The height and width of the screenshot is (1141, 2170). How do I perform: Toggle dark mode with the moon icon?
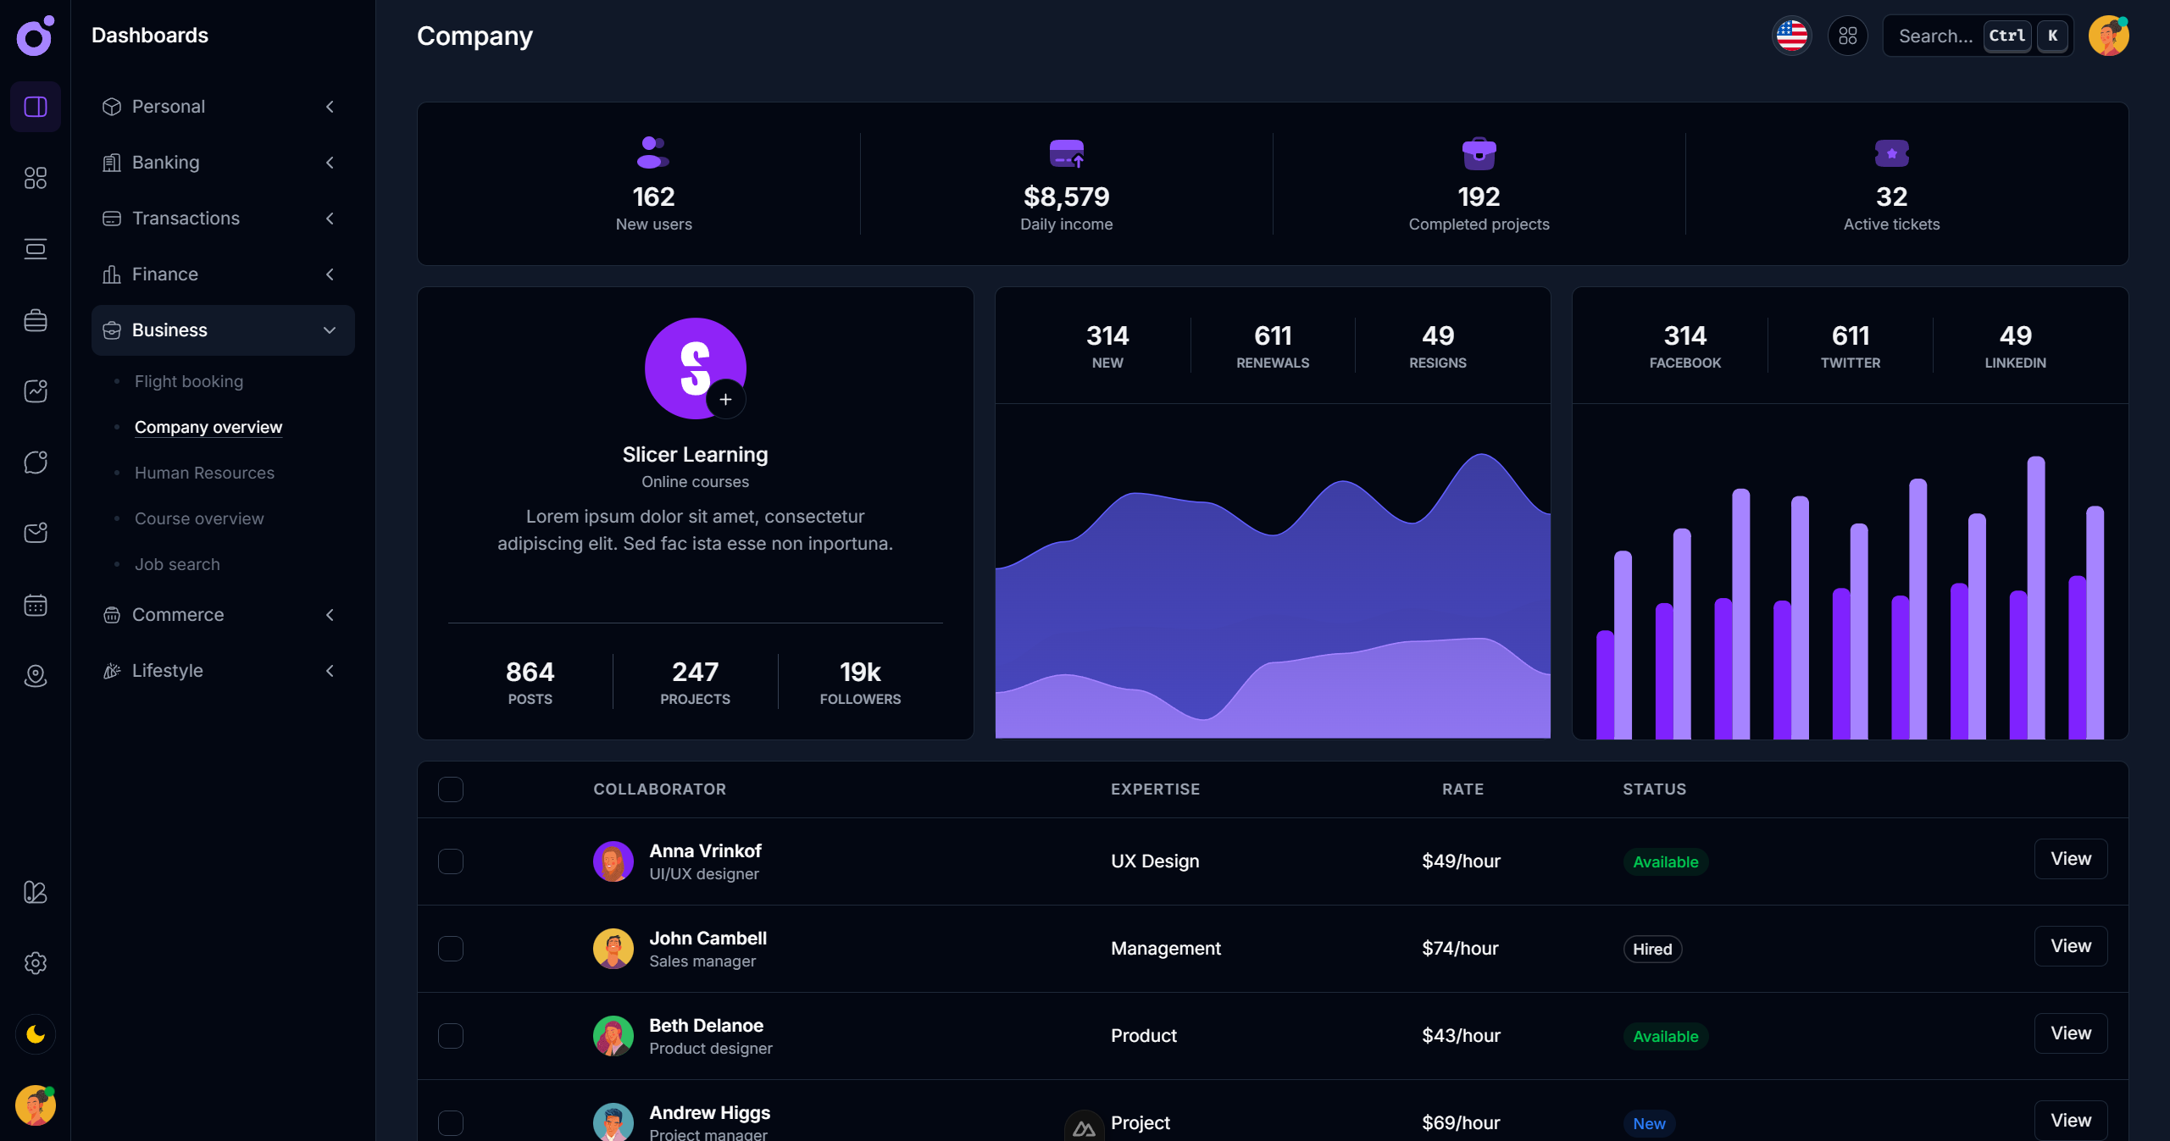(x=35, y=1033)
